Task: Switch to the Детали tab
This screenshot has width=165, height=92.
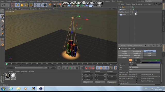Action: coord(125,53)
